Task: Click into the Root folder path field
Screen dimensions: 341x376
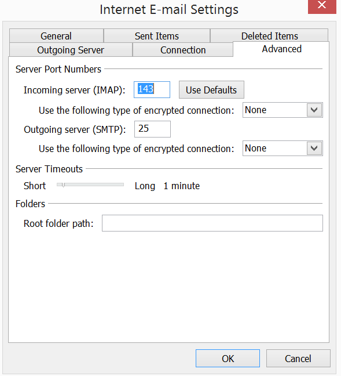Action: tap(212, 223)
